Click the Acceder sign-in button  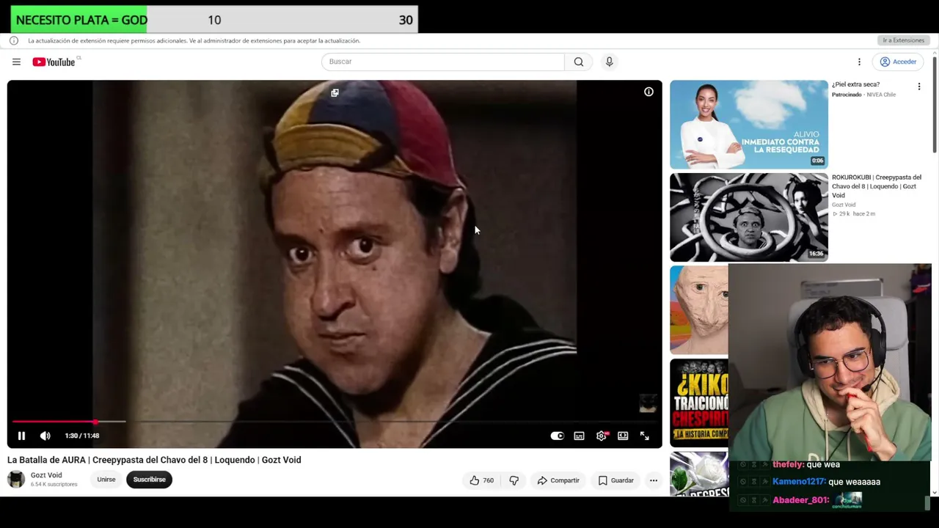point(898,62)
